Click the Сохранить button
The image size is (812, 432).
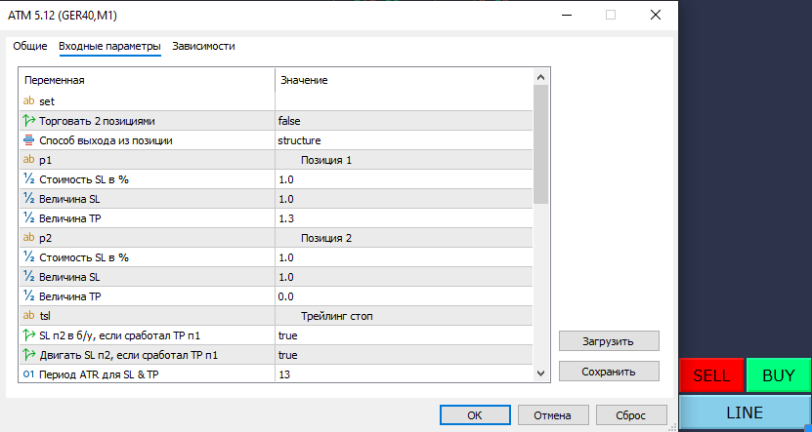[609, 372]
